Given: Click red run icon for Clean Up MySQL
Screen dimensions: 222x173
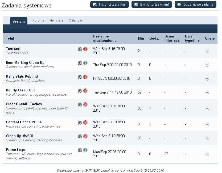Looking at the screenshot, I should click(85, 136).
